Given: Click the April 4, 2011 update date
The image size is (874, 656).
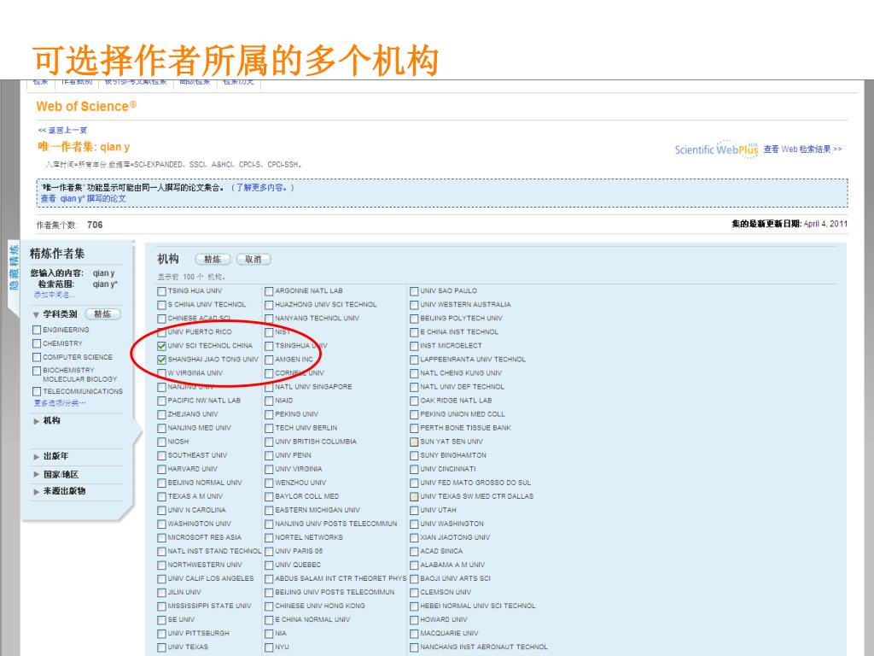Looking at the screenshot, I should tap(825, 225).
